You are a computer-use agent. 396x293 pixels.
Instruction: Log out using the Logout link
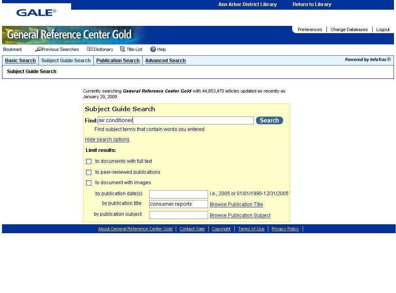[383, 30]
